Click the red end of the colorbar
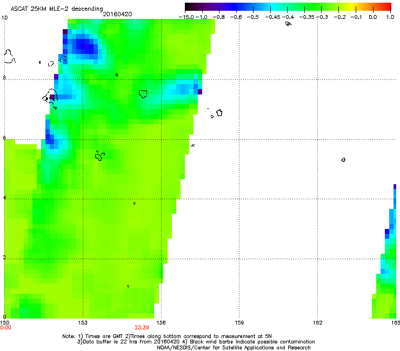The image size is (400, 351). coord(388,6)
